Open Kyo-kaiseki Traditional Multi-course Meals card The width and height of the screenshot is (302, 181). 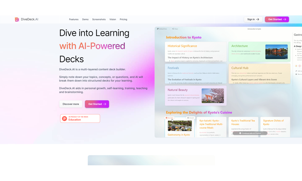tap(211, 127)
